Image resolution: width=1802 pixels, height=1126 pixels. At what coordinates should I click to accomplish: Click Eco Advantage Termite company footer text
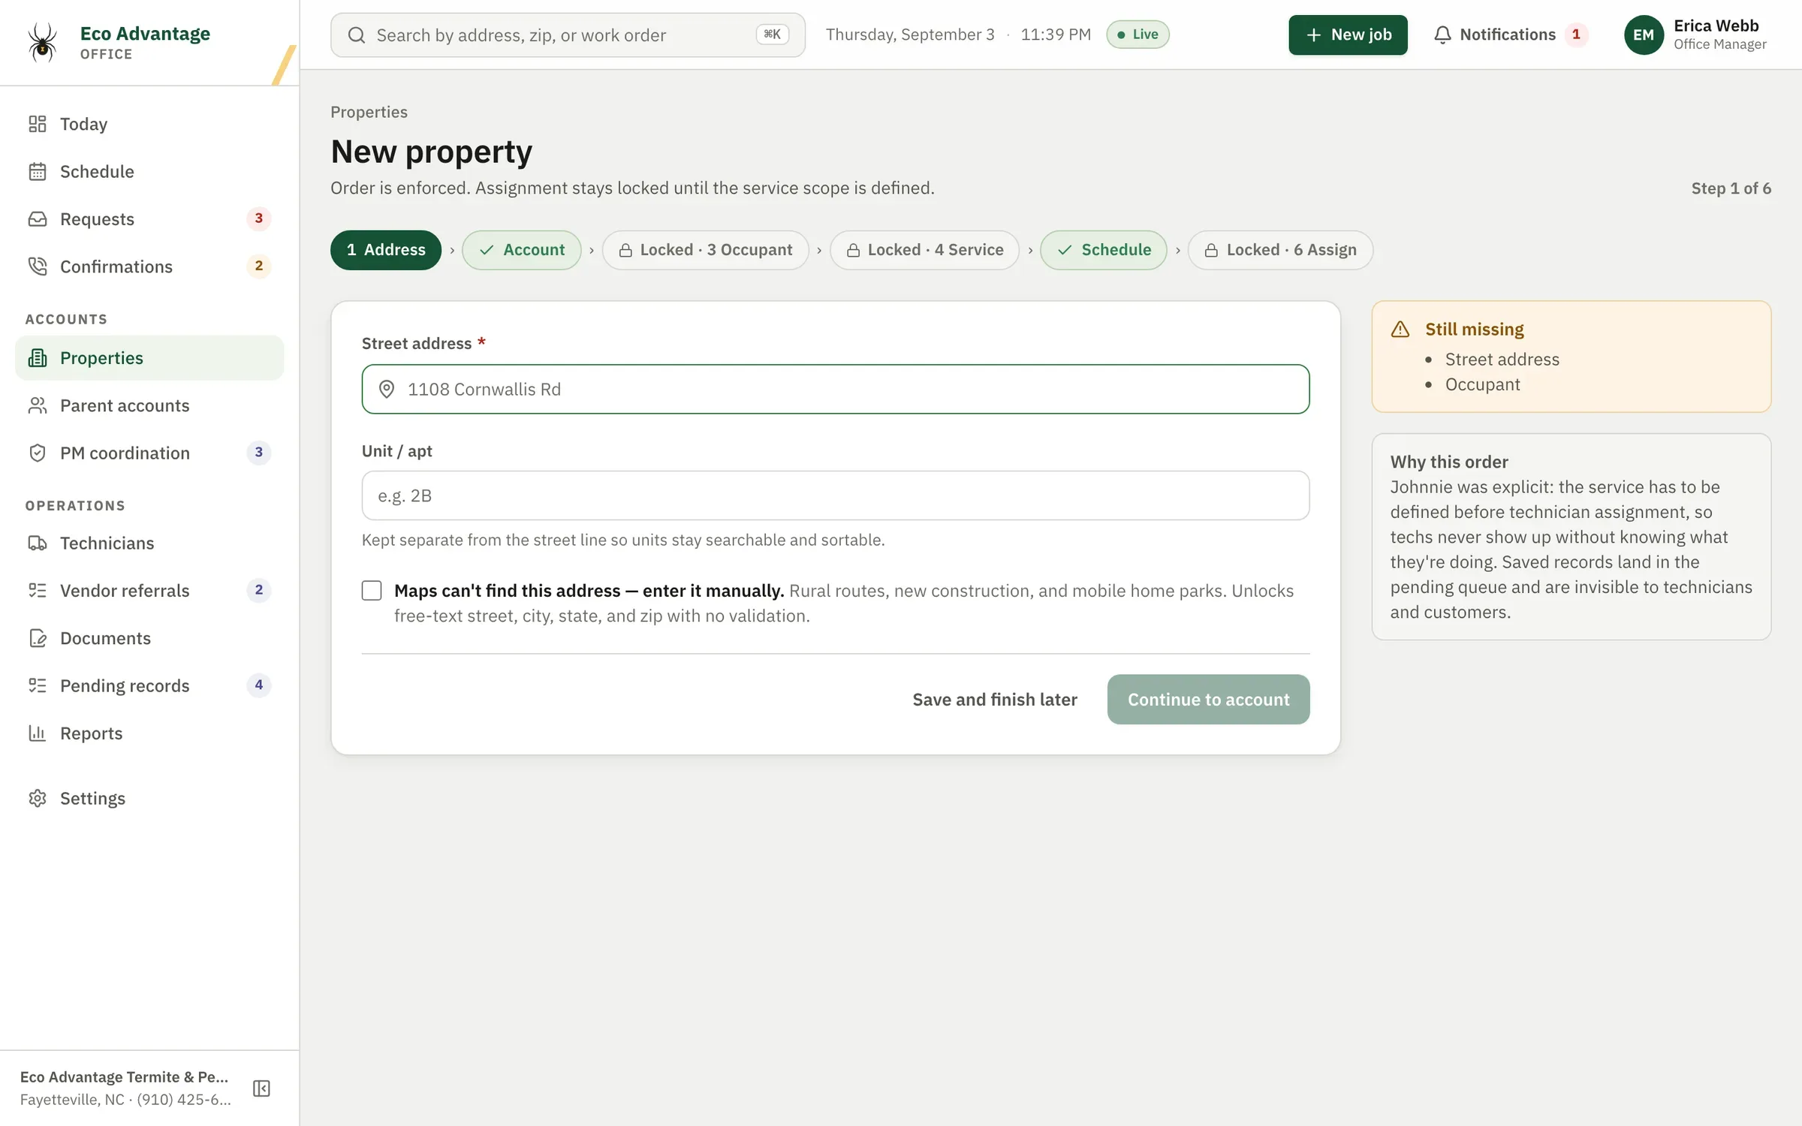(x=124, y=1076)
